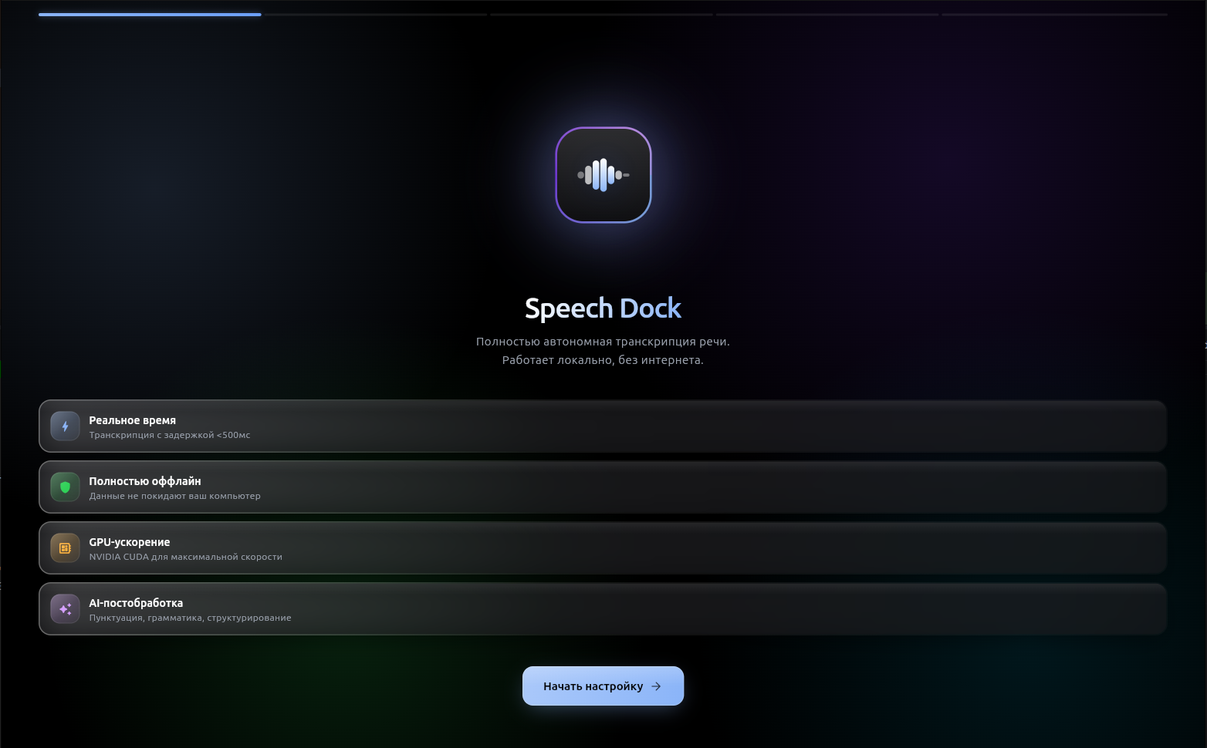1207x748 pixels.
Task: Click the fourth step segment of the progress bar
Action: [x=827, y=15]
